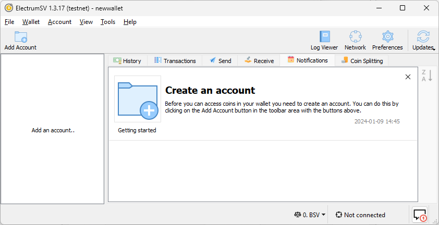Click the 'Getting started' caption
Screen dimensions: 439x225
click(137, 130)
